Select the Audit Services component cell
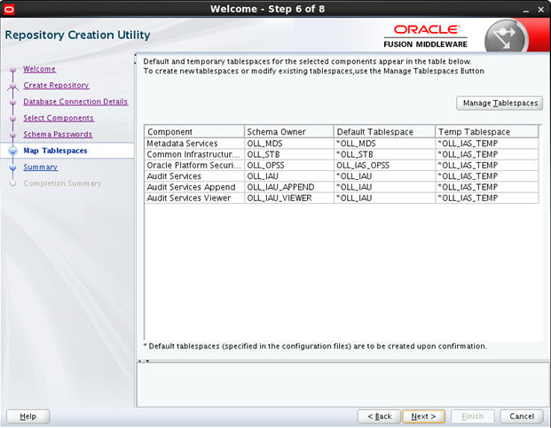Viewport: 551px width, 428px height. (x=194, y=176)
